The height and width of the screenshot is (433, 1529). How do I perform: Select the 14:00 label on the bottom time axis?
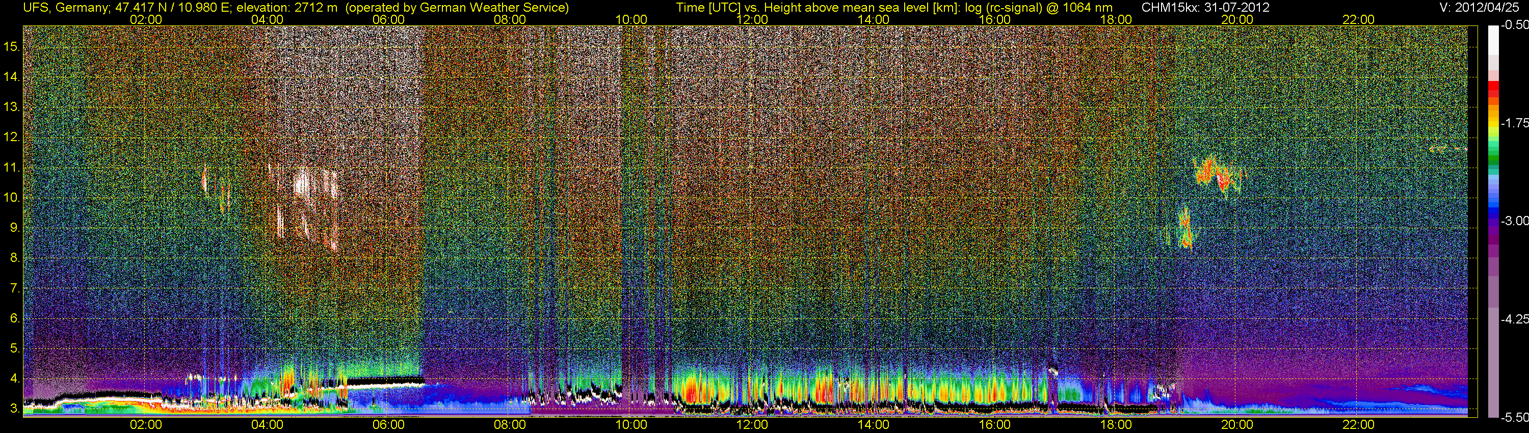pyautogui.click(x=873, y=425)
